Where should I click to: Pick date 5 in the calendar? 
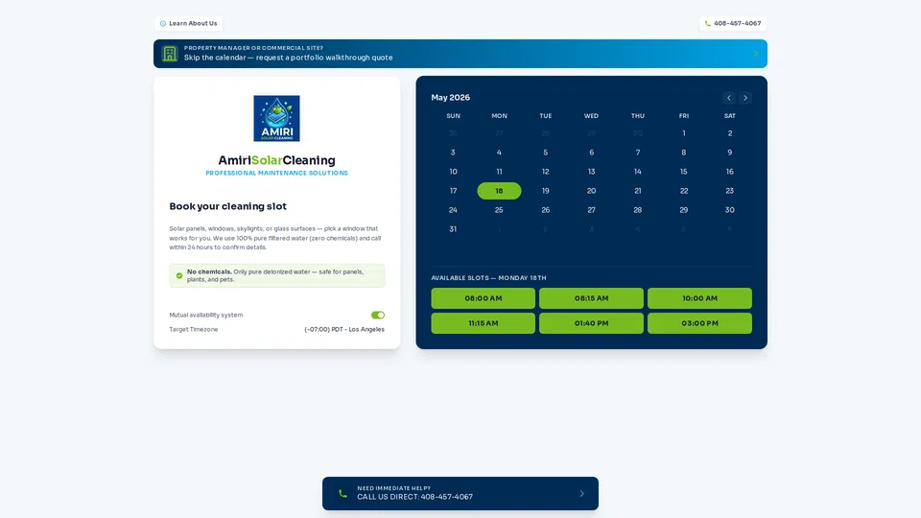[545, 153]
